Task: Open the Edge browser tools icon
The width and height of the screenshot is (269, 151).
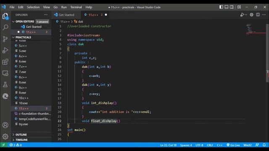Action: [x=5, y=96]
